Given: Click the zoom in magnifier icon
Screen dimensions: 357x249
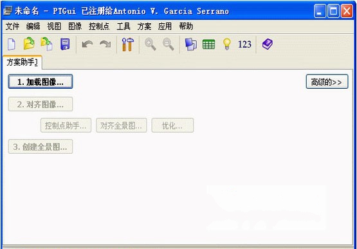Looking at the screenshot, I should [x=151, y=44].
